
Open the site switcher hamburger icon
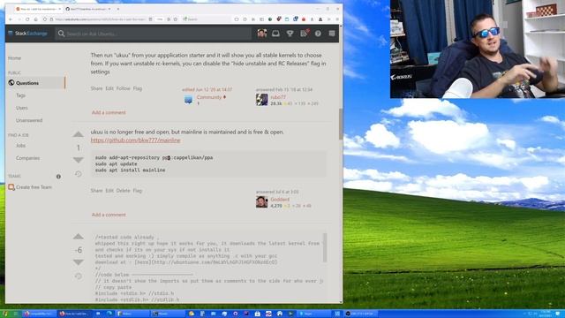[332, 34]
